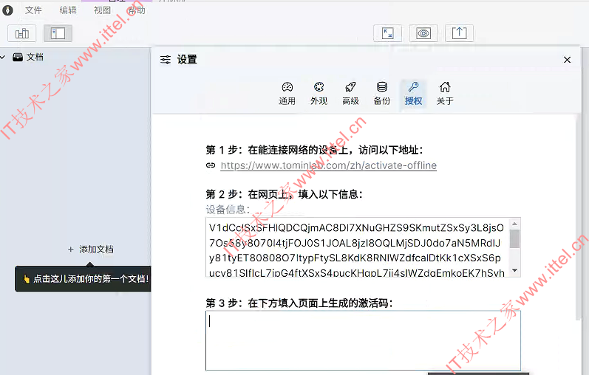The image size is (589, 375).
Task: Click the 第 1 步 instruction heading
Action: pyautogui.click(x=314, y=150)
